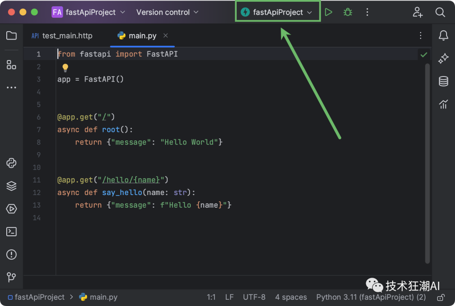The height and width of the screenshot is (306, 455).
Task: Toggle the read-only lock icon in status bar
Action: (441, 297)
